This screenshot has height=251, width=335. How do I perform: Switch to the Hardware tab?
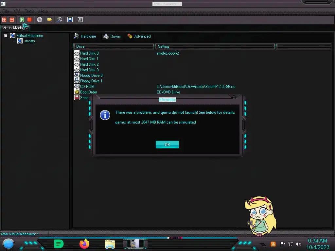(x=85, y=36)
